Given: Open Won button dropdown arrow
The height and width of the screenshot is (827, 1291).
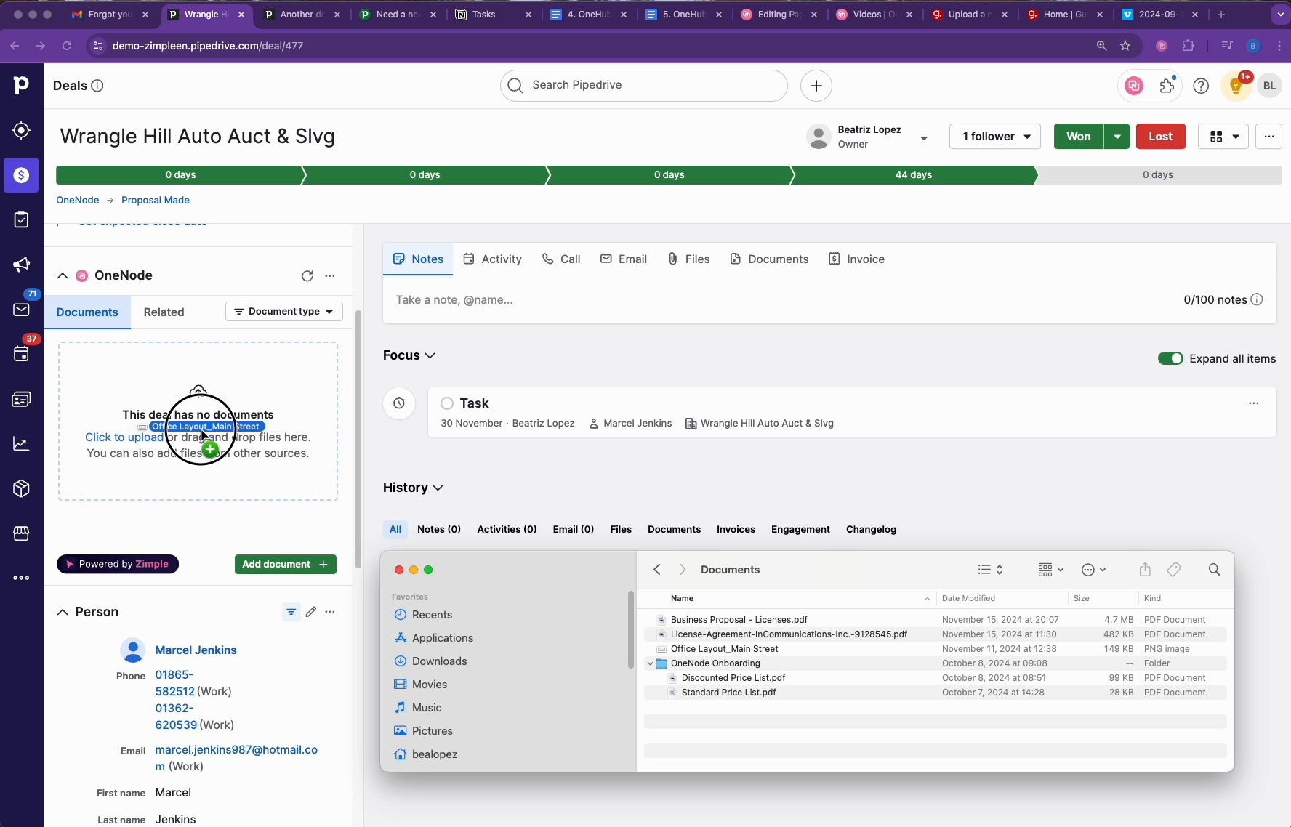Looking at the screenshot, I should (1117, 137).
